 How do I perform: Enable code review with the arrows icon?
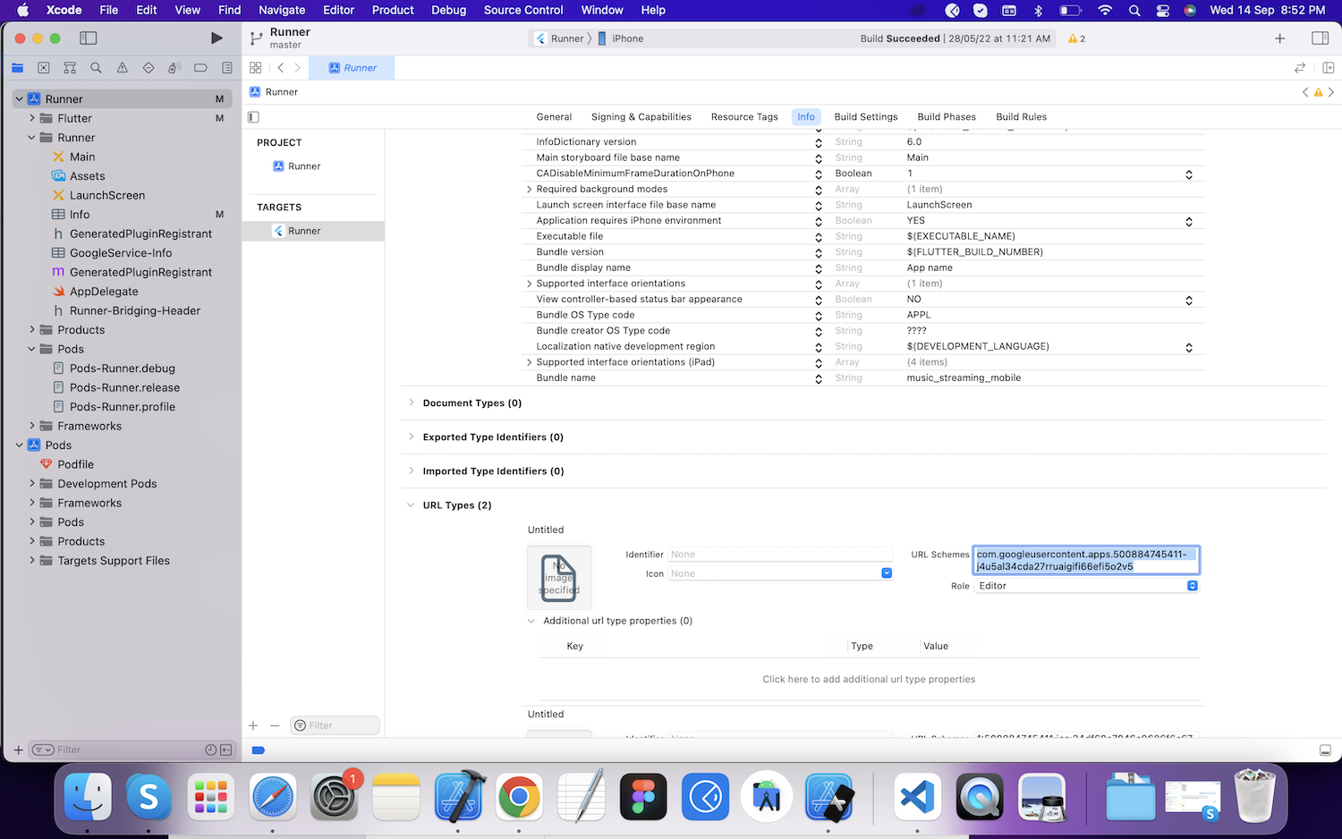[1300, 68]
